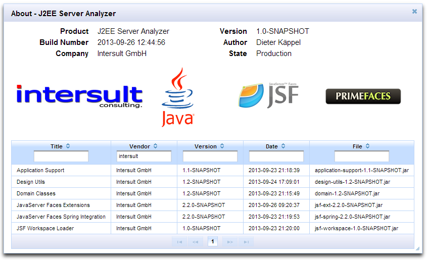Sort table by Date column arrow
The width and height of the screenshot is (427, 260).
click(x=283, y=146)
